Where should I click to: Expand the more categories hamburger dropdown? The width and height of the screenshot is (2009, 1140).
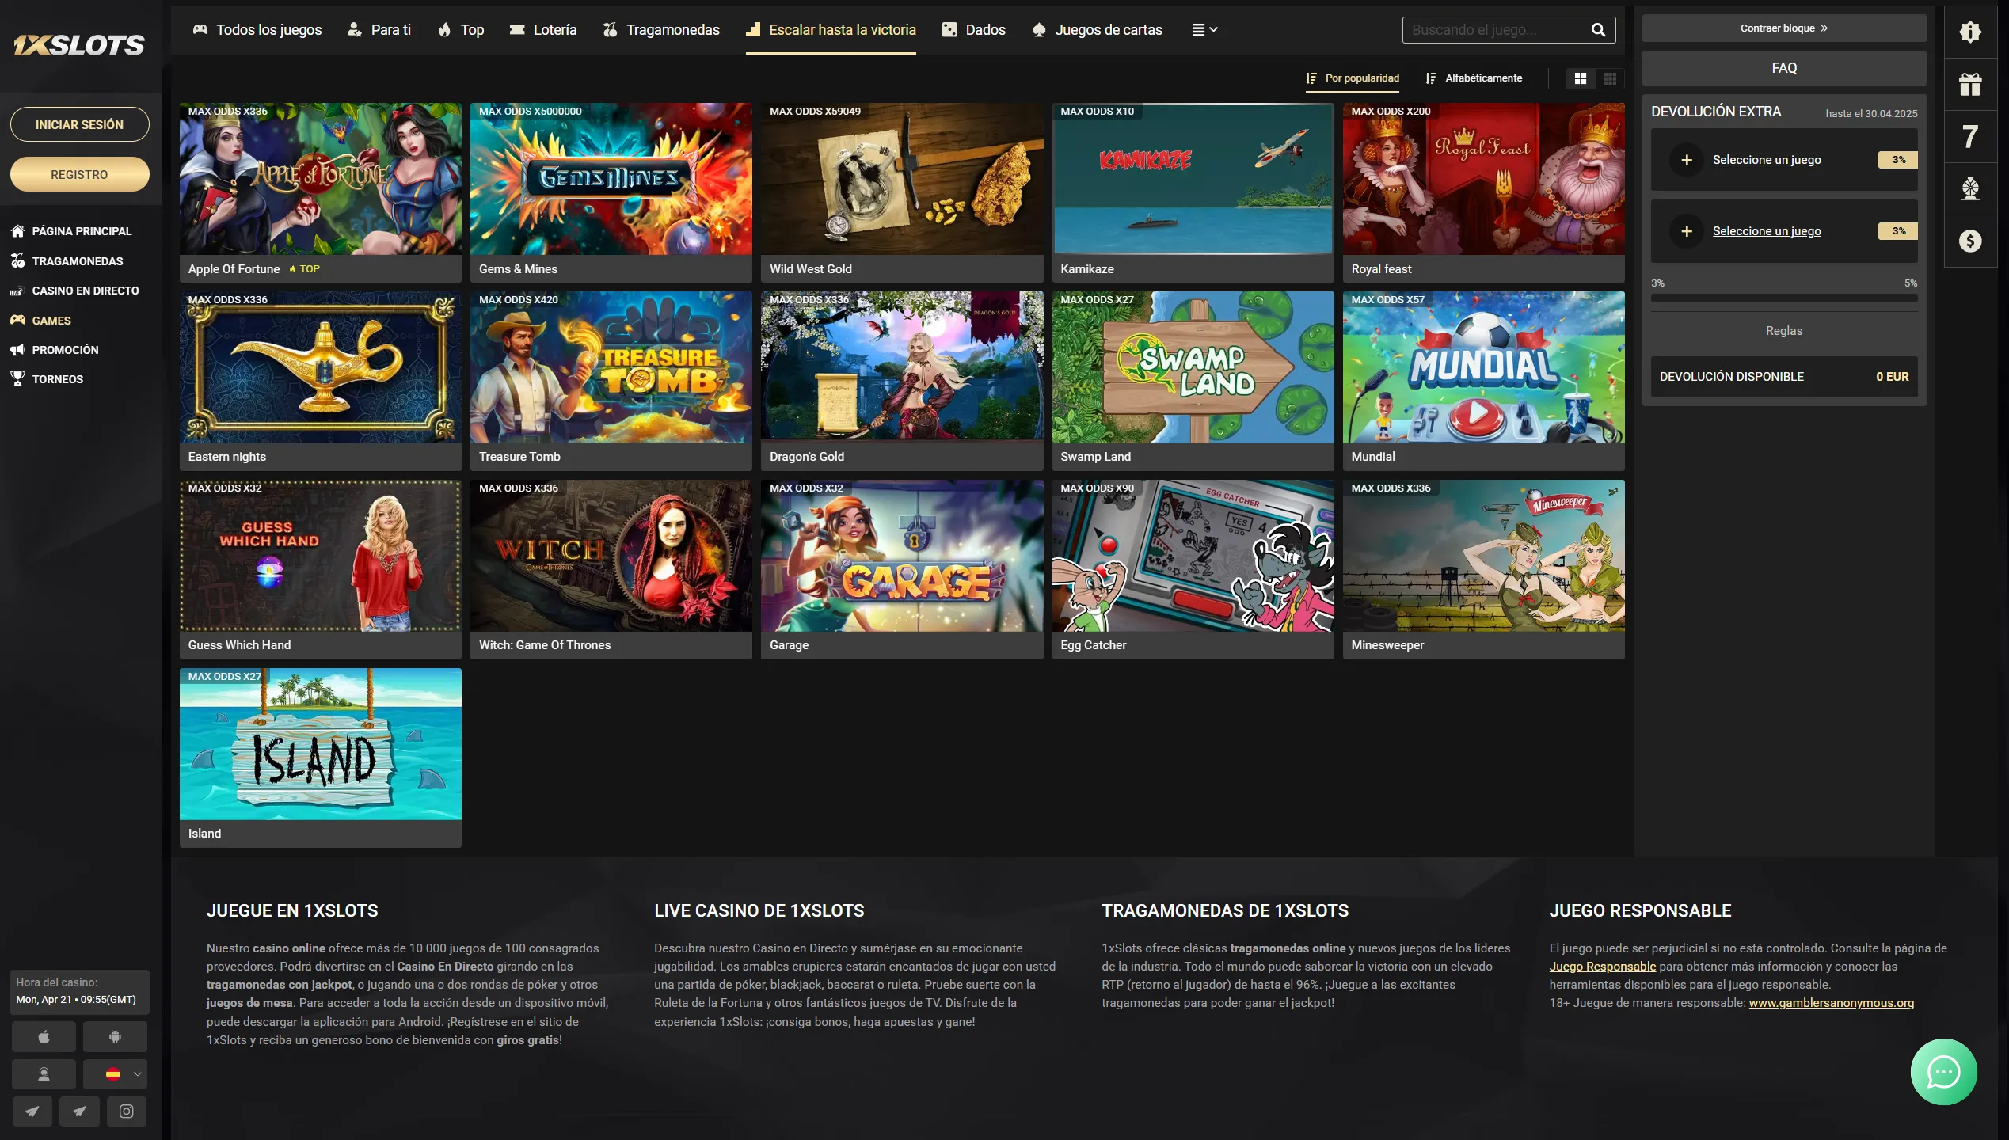point(1204,30)
